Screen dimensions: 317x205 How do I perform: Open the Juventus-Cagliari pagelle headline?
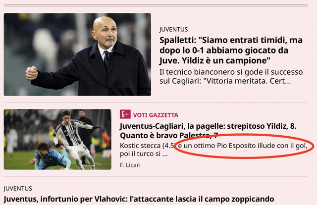coord(208,131)
